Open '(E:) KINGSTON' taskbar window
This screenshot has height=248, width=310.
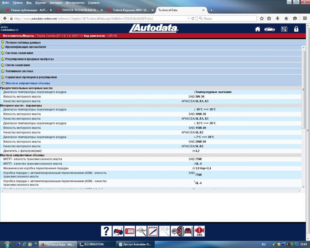pos(97,244)
